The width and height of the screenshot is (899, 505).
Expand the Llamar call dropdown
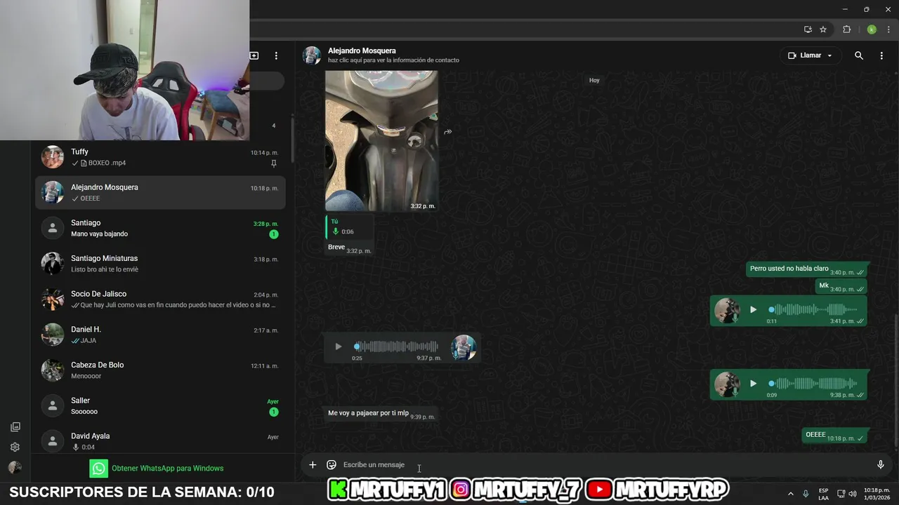pyautogui.click(x=829, y=55)
